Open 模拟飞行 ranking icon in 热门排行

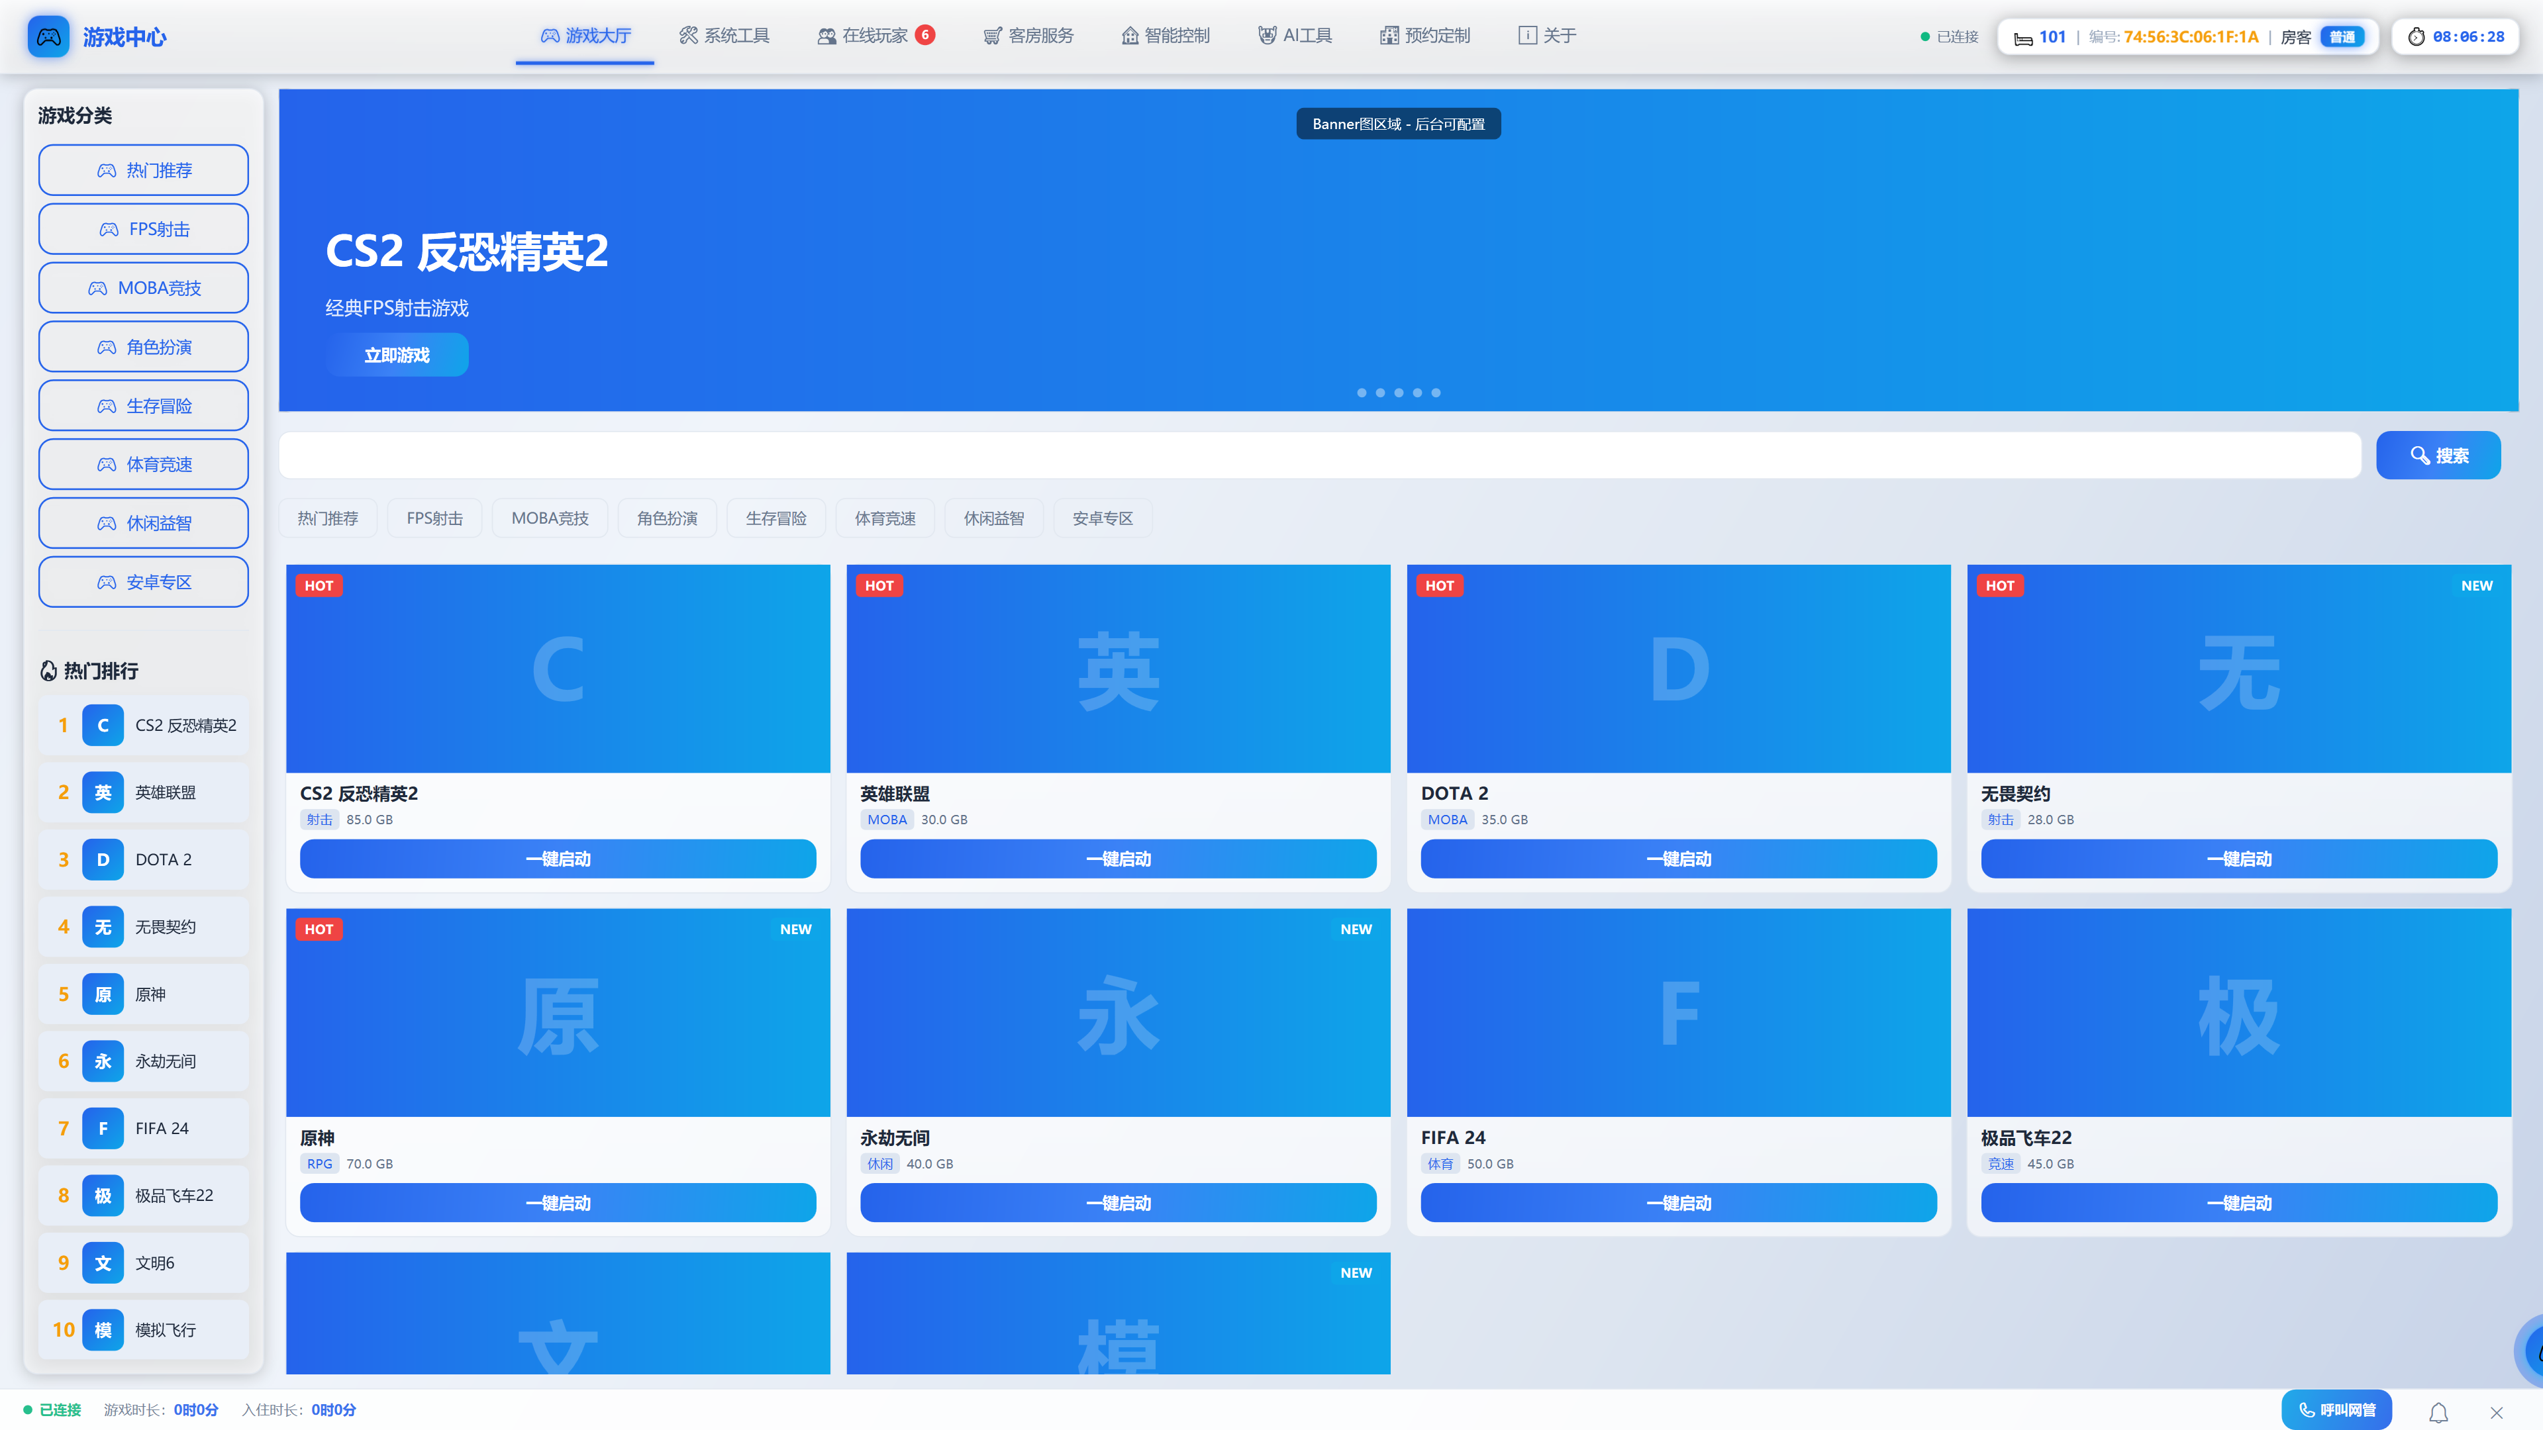(103, 1329)
